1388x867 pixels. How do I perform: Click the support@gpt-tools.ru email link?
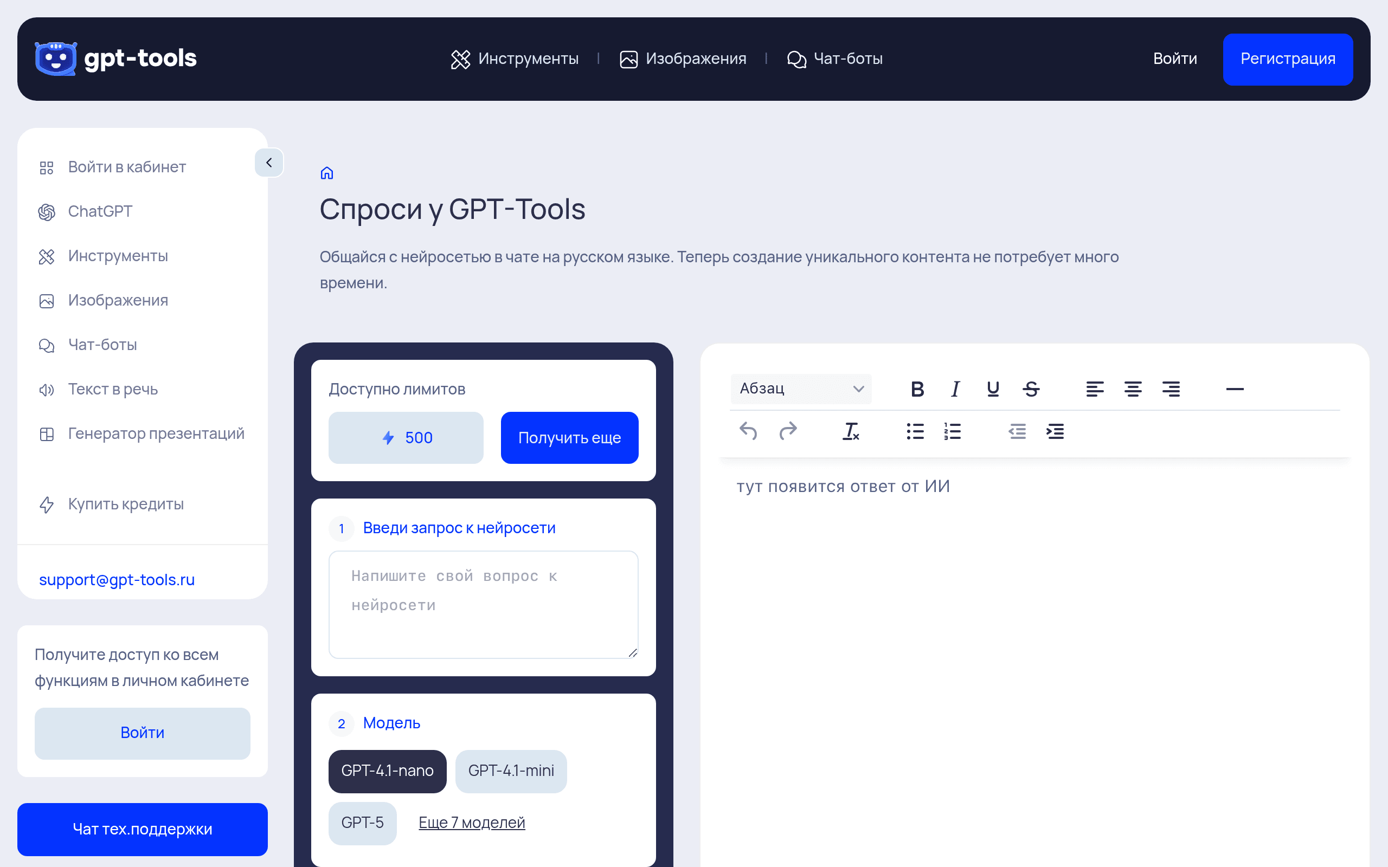pos(117,580)
